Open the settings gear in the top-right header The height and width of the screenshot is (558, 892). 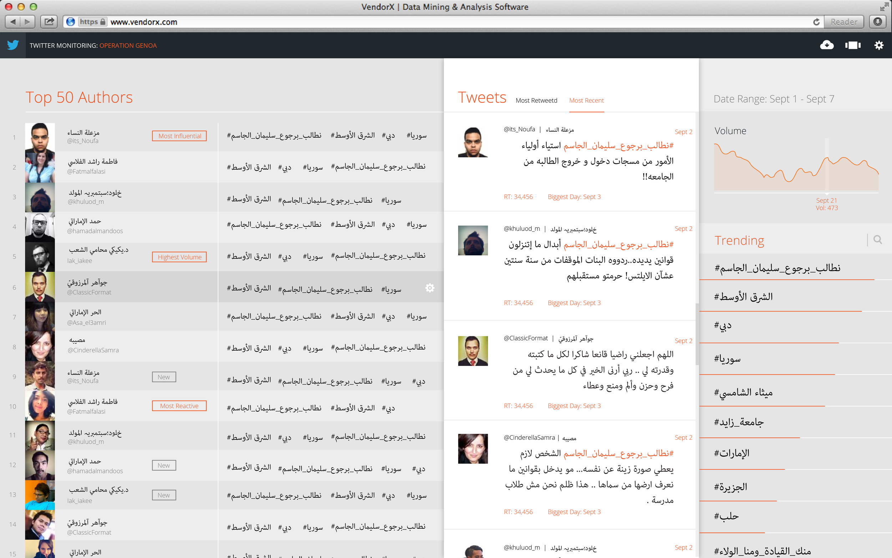[x=879, y=45]
